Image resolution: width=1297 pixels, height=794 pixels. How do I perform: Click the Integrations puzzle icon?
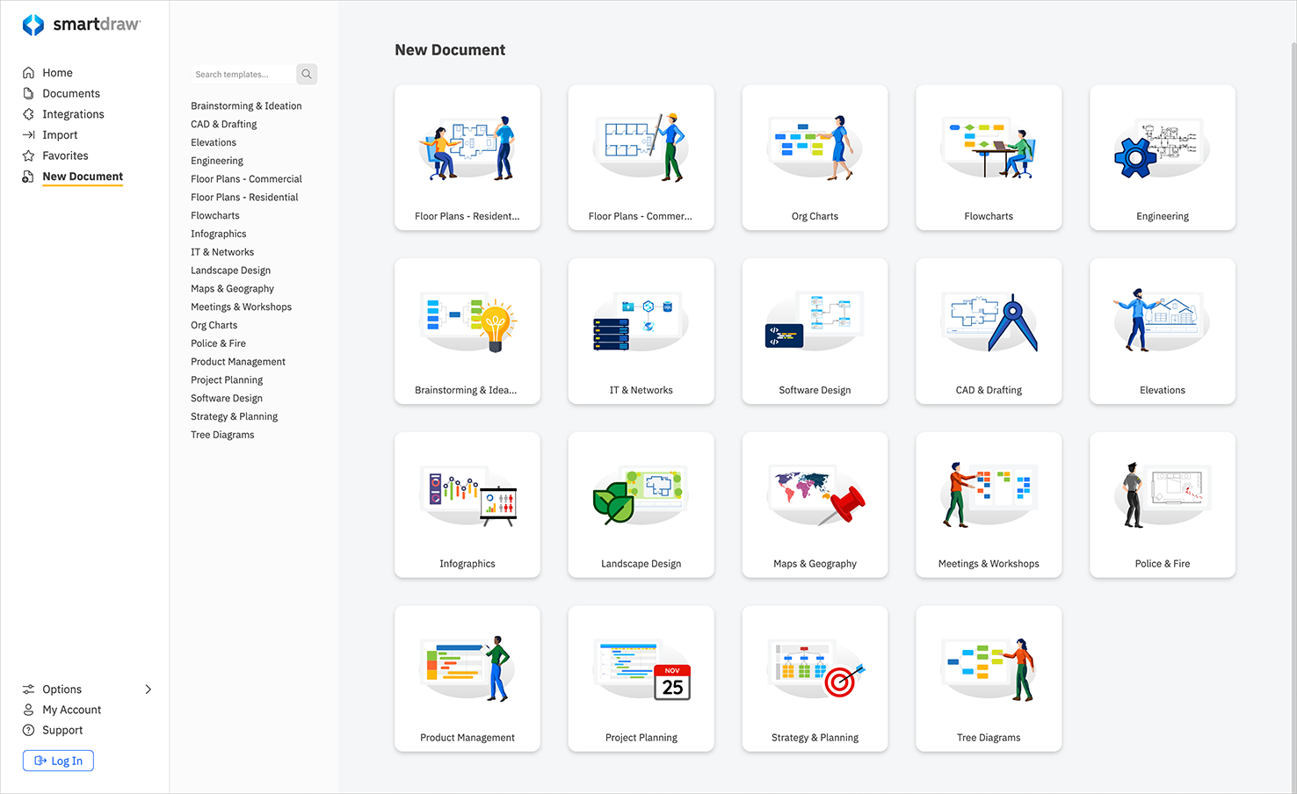(x=27, y=113)
